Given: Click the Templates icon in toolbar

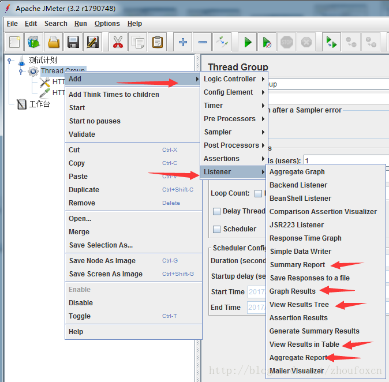Looking at the screenshot, I should (x=34, y=42).
